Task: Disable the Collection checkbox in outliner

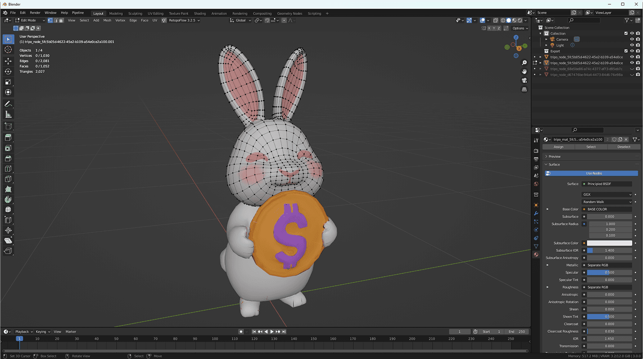Action: (x=626, y=33)
